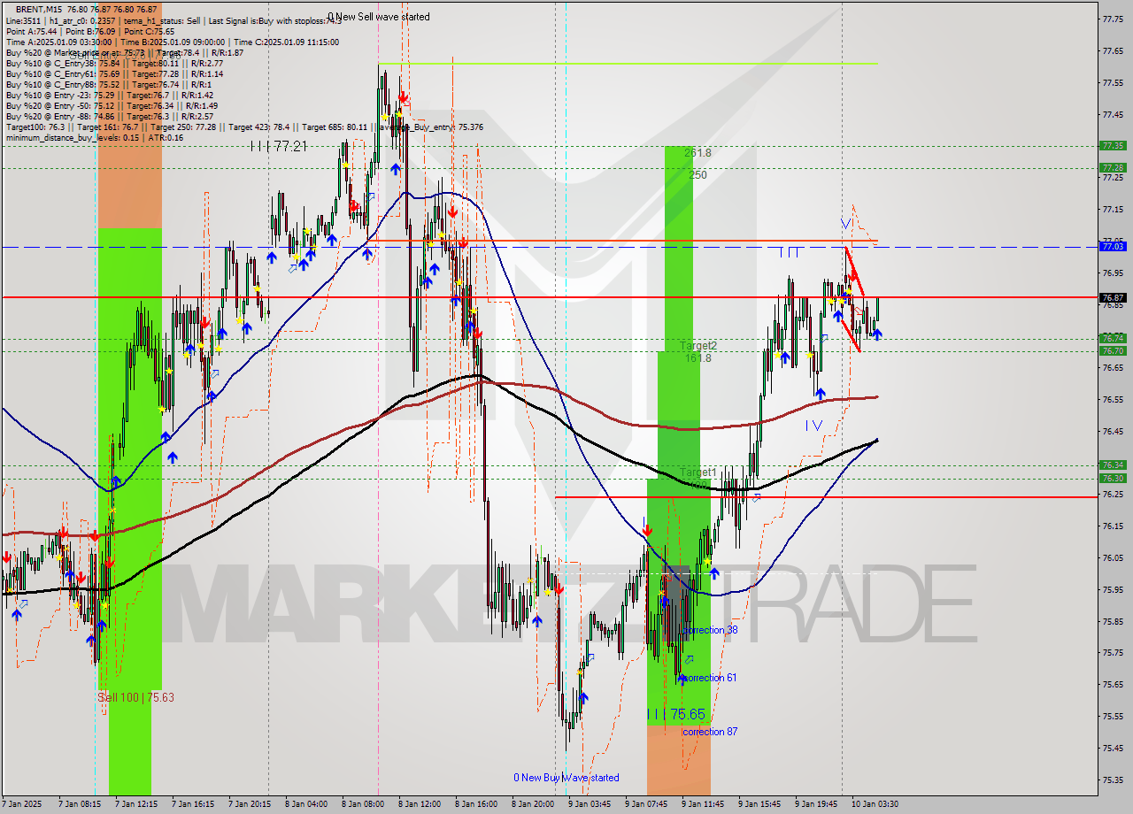
Task: Click the 75.35 price axis label
Action: click(x=1113, y=779)
